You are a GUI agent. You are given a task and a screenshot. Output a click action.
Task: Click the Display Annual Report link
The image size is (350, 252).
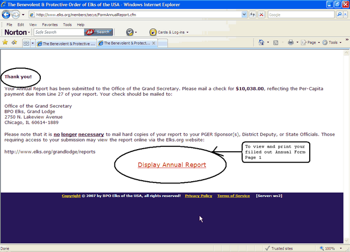click(171, 165)
